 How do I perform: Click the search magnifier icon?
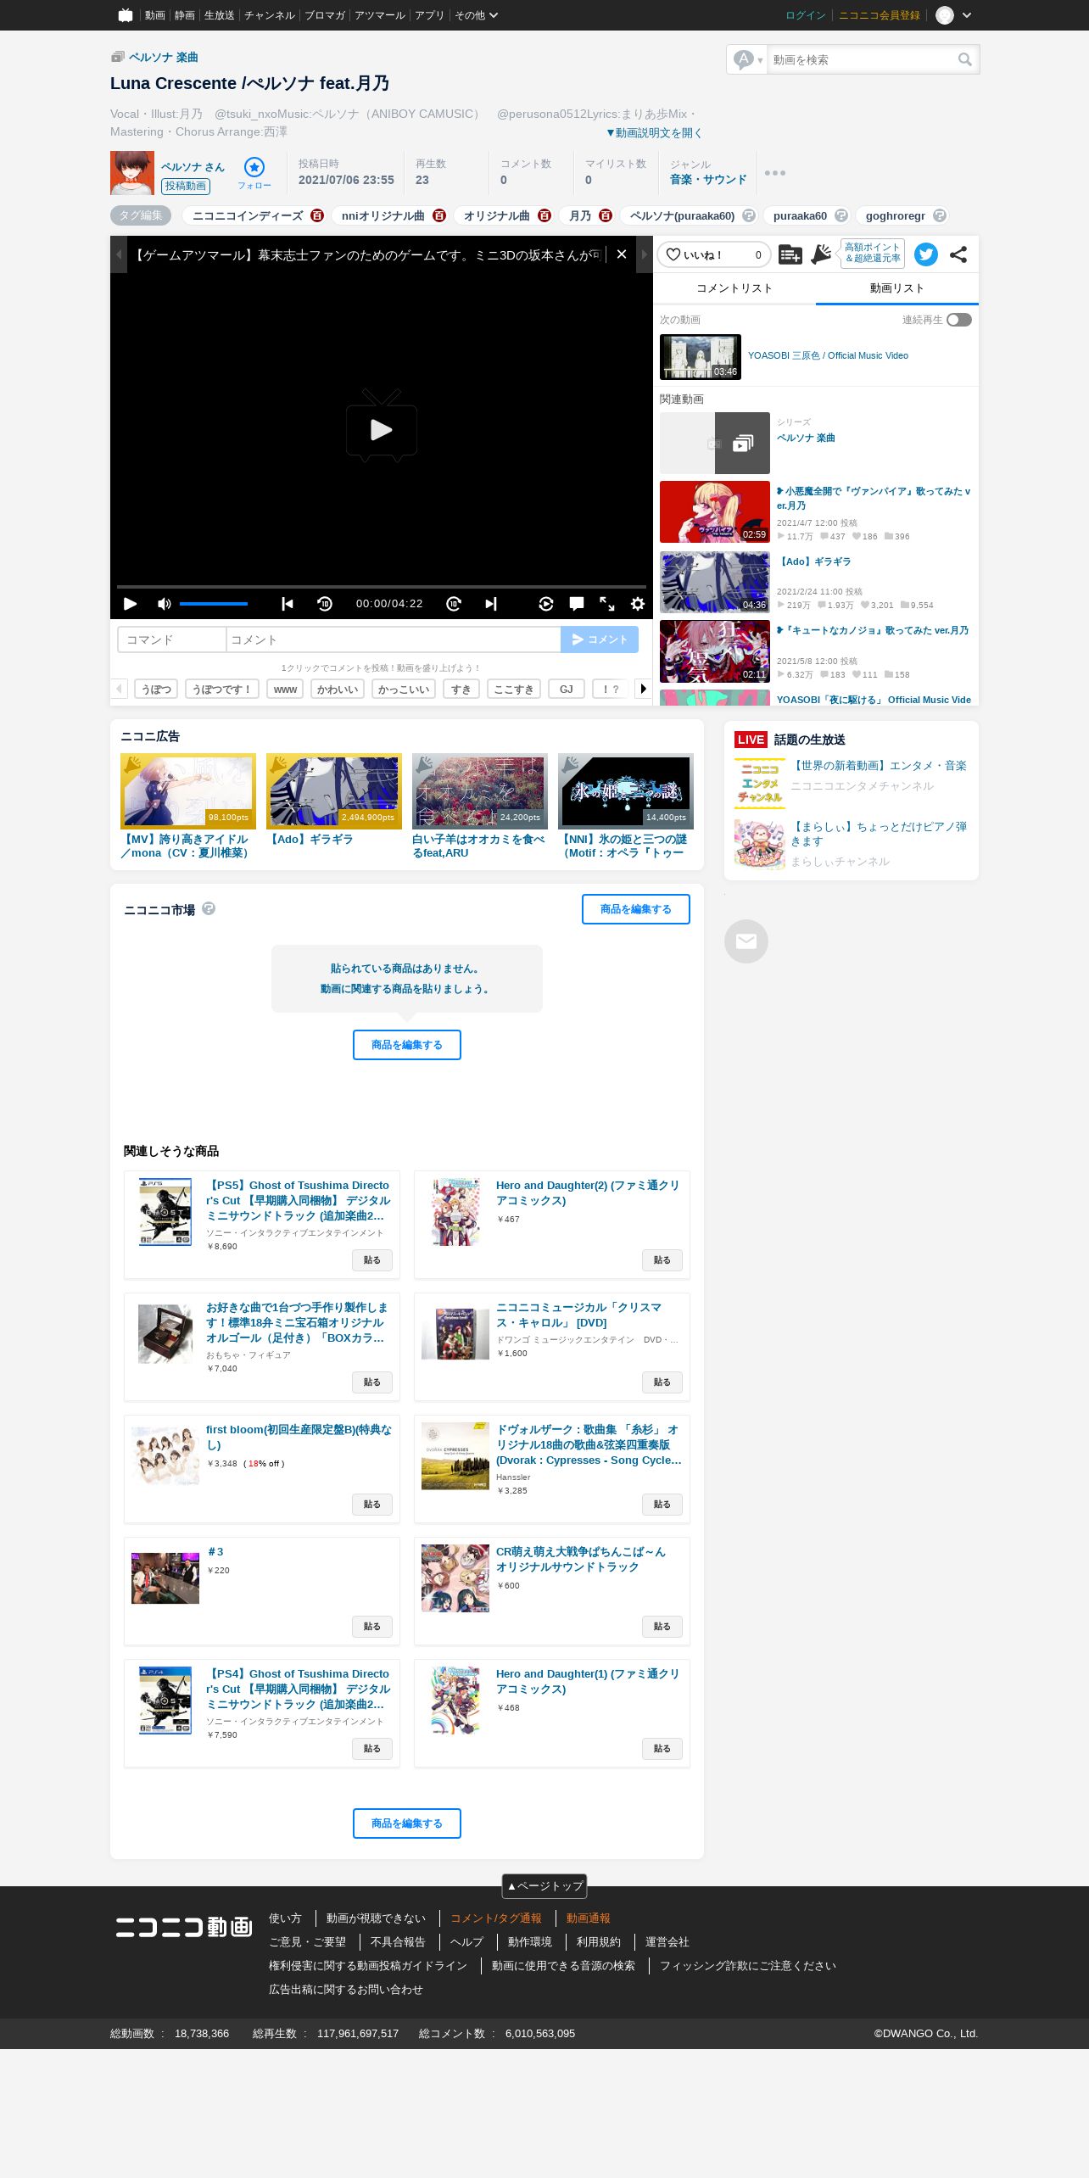965,59
